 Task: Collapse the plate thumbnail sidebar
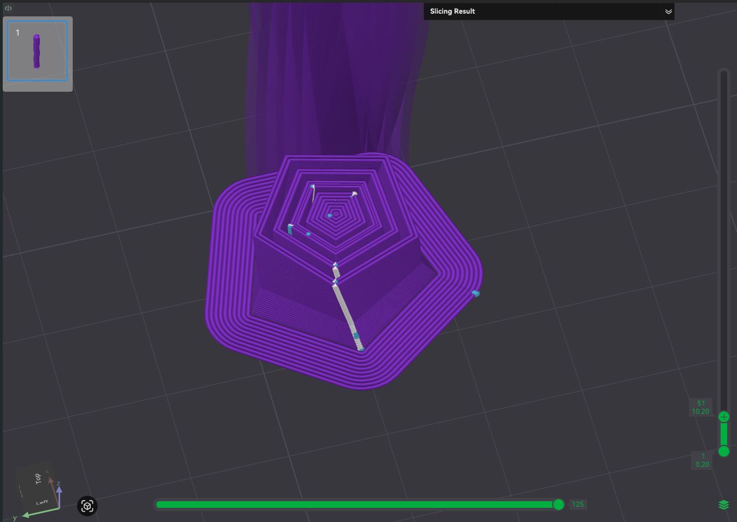point(8,8)
